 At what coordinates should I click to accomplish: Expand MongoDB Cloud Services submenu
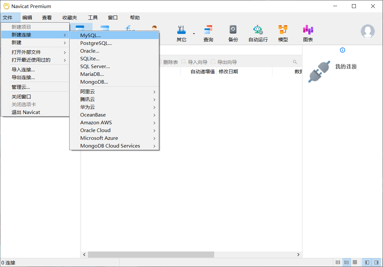[114, 146]
